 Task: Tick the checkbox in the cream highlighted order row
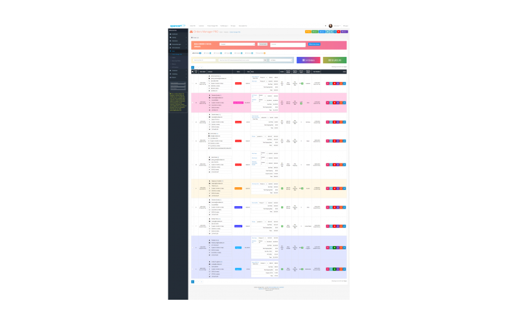pyautogui.click(x=192, y=188)
